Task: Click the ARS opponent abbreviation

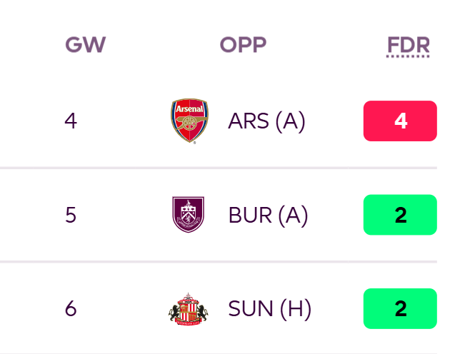Action: [x=246, y=122]
